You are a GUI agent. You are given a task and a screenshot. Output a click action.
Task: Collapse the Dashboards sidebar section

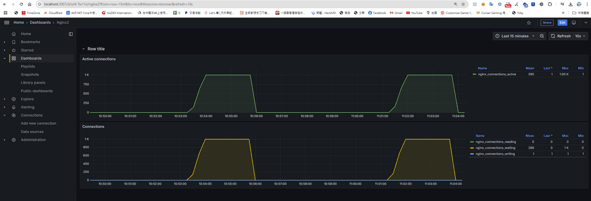(5, 59)
